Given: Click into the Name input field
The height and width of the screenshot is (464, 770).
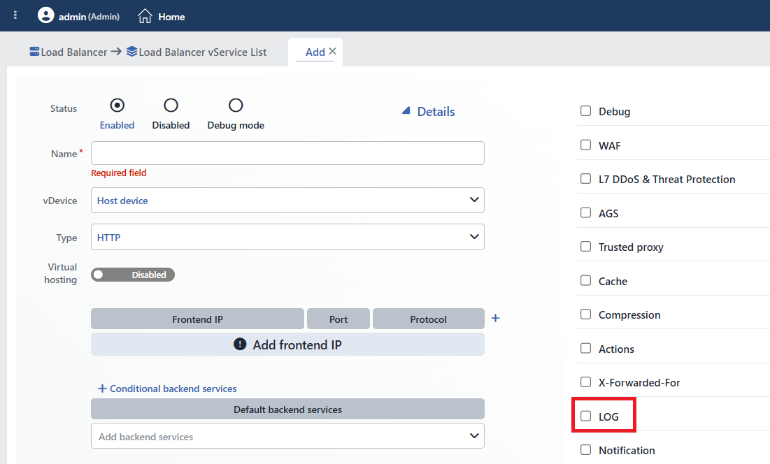Looking at the screenshot, I should click(287, 153).
